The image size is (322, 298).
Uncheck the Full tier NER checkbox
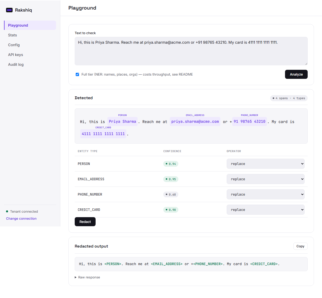[77, 74]
